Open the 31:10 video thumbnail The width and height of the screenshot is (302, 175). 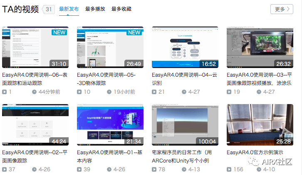point(35,47)
